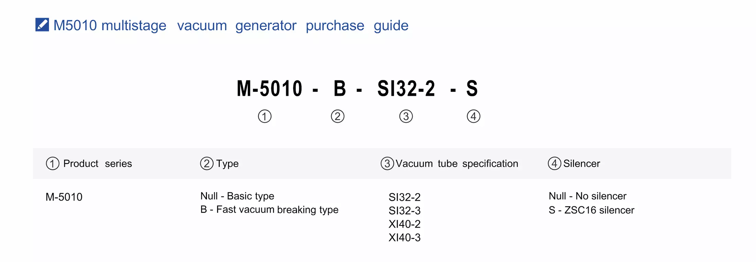Click the Null - No silencer option
Viewport: 756px width, 262px height.
click(x=587, y=196)
